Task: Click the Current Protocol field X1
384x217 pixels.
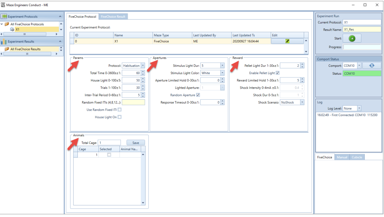Action: (362, 22)
